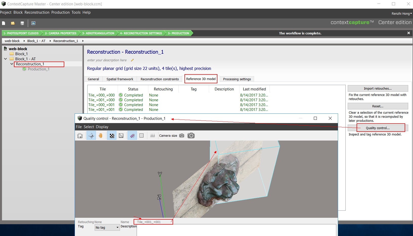This screenshot has width=413, height=236.
Task: Open the job queue monitor icon
Action: tap(33, 23)
